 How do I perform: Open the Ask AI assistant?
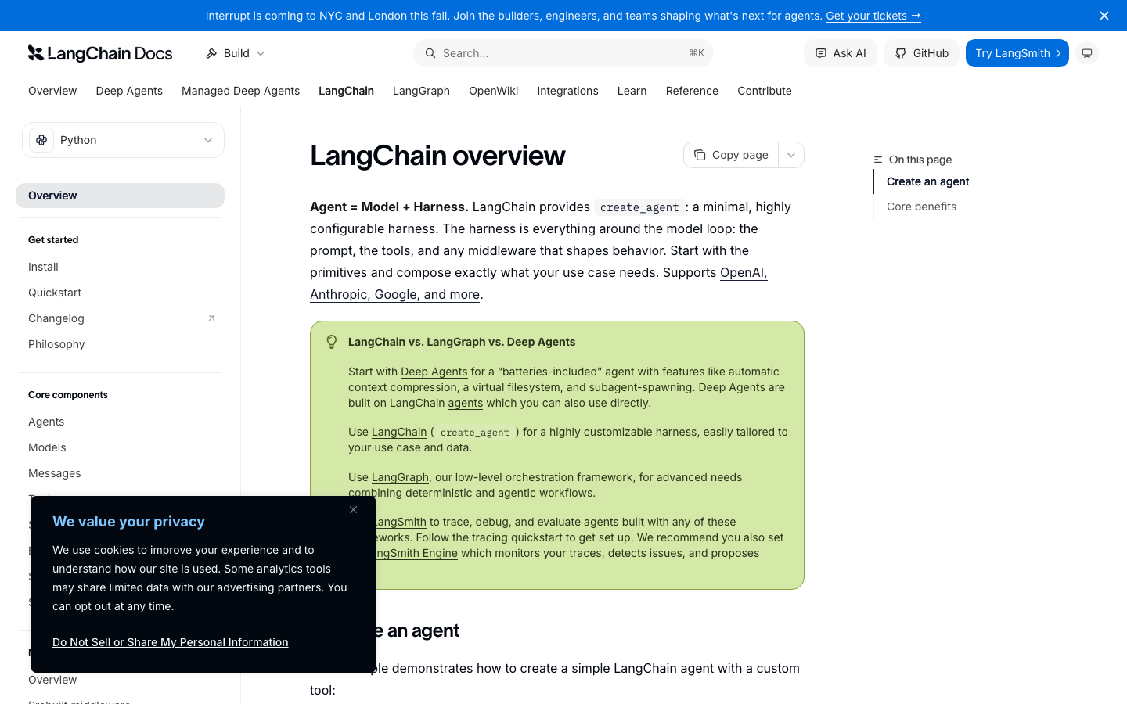click(x=841, y=53)
